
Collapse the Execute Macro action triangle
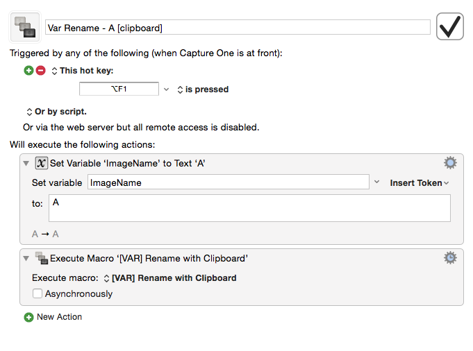pyautogui.click(x=26, y=259)
